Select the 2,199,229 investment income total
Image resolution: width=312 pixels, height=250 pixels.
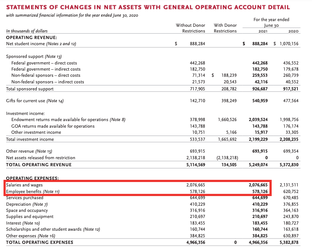tap(258, 139)
